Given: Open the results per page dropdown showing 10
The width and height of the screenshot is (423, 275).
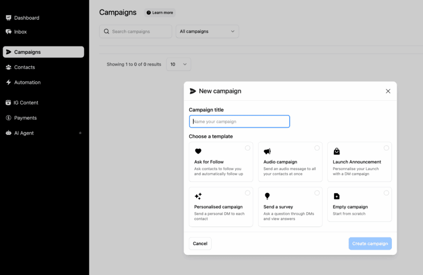Looking at the screenshot, I should click(179, 64).
